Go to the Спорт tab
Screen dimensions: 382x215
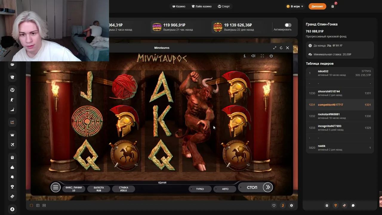point(224,6)
